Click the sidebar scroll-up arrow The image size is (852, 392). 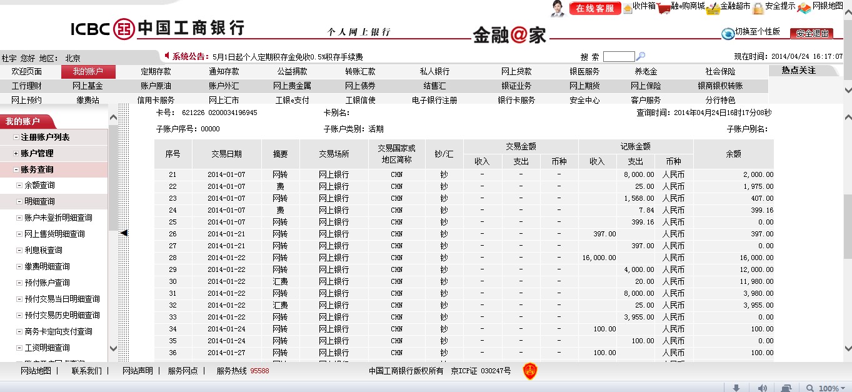[113, 118]
